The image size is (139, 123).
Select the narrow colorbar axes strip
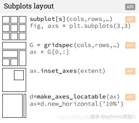[25, 106]
